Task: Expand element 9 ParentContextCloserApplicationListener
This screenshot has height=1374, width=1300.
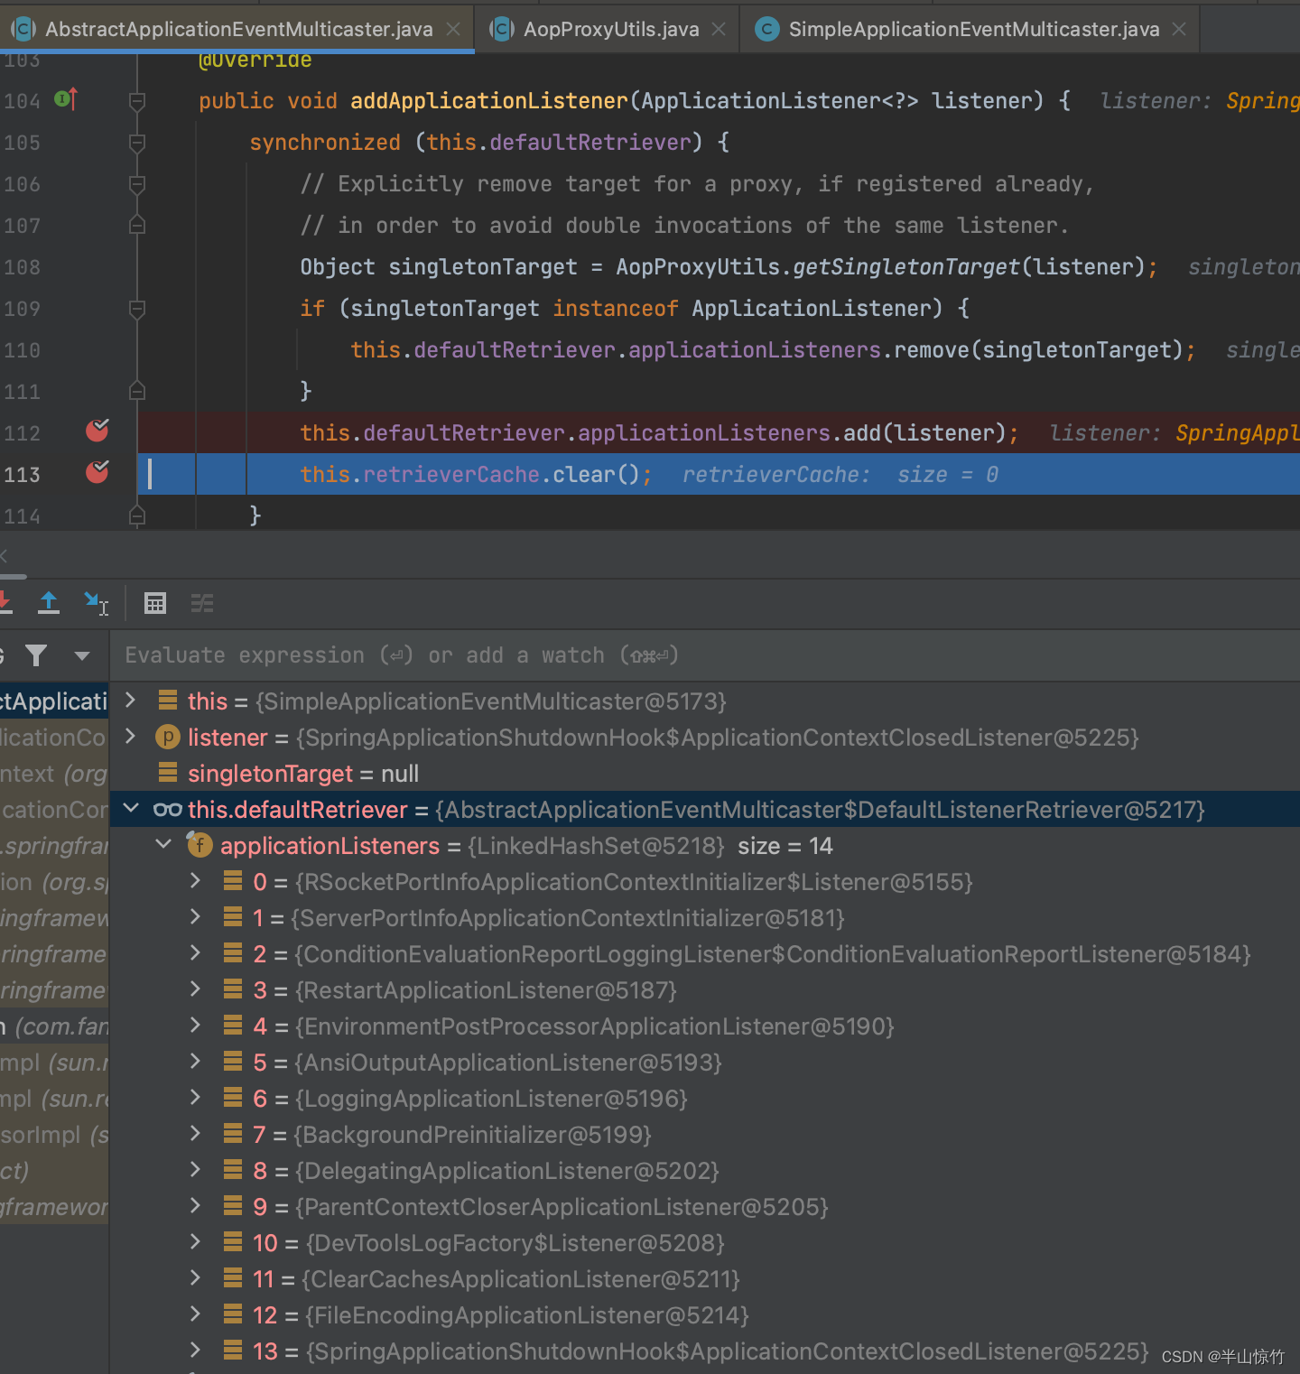Action: (196, 1205)
